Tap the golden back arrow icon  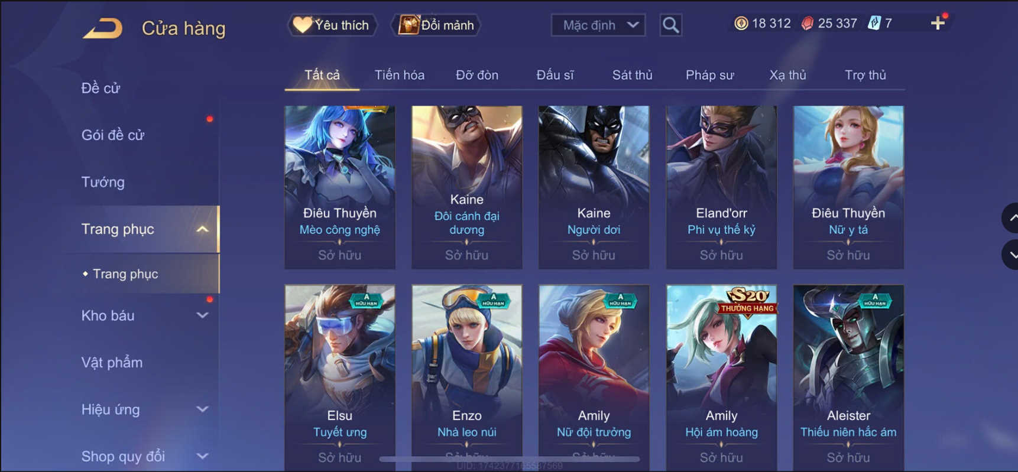(x=103, y=28)
